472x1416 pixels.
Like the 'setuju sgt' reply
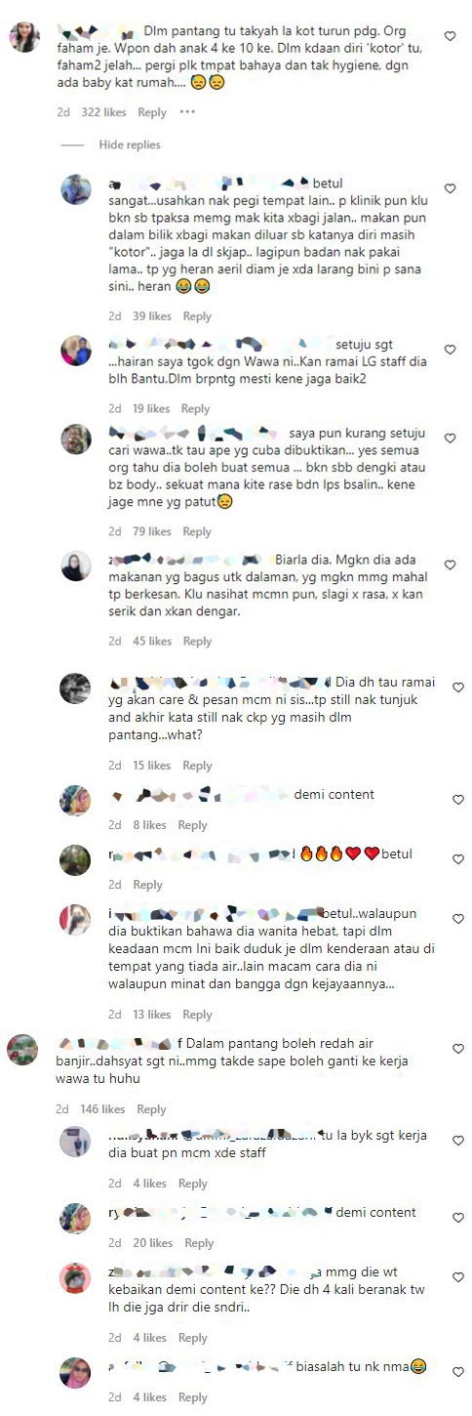click(450, 350)
